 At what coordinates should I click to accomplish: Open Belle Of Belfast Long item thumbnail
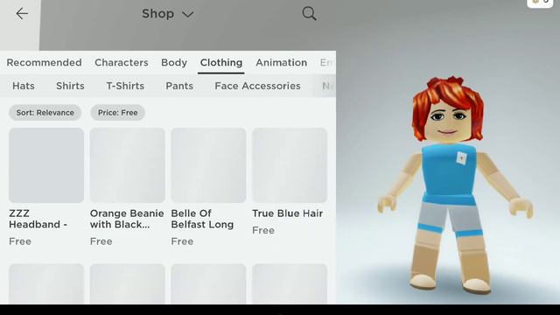coord(208,165)
